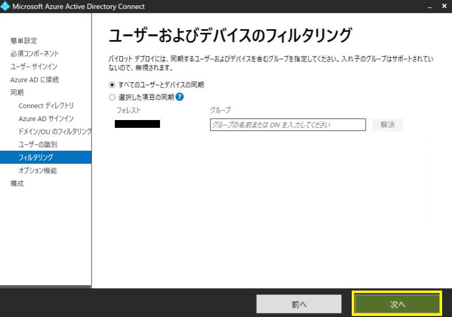
Task: Click the 解決 button
Action: [x=388, y=125]
